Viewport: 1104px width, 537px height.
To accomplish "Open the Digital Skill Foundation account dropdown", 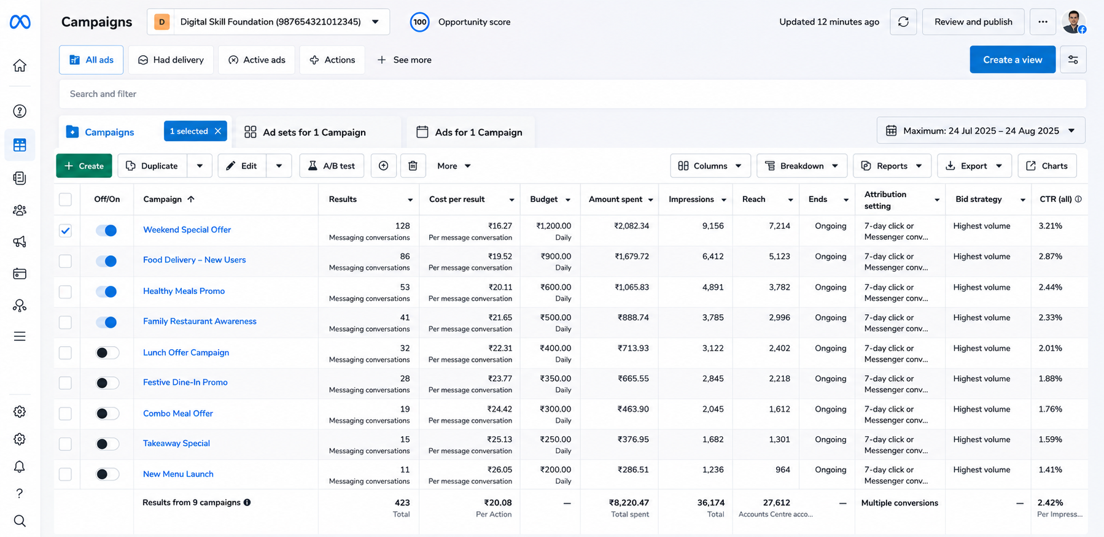I will 268,22.
